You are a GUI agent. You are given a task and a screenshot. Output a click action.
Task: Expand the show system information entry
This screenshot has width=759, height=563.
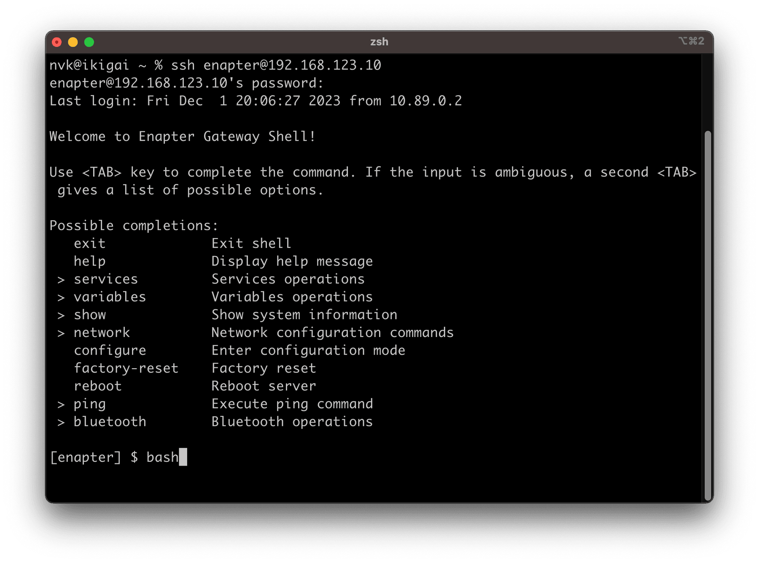[90, 314]
